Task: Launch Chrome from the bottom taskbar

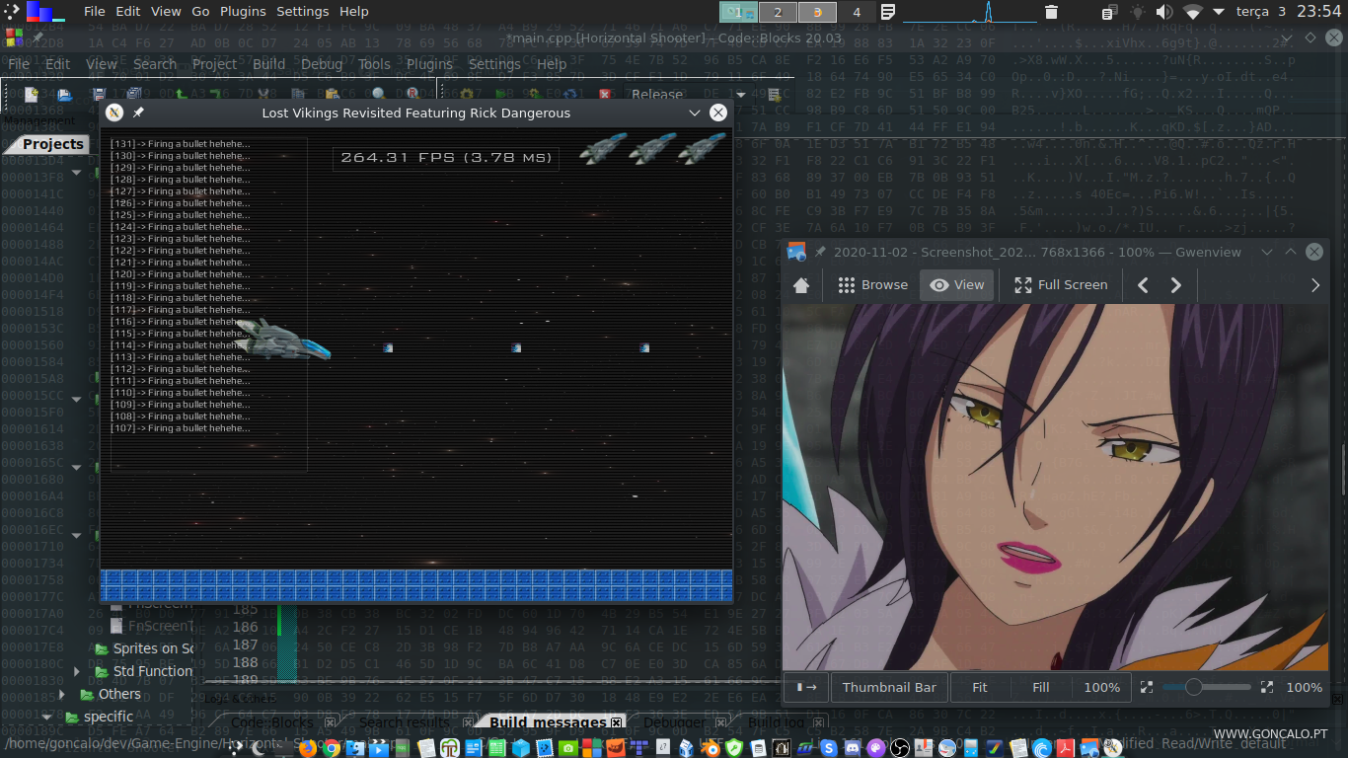Action: [x=332, y=749]
